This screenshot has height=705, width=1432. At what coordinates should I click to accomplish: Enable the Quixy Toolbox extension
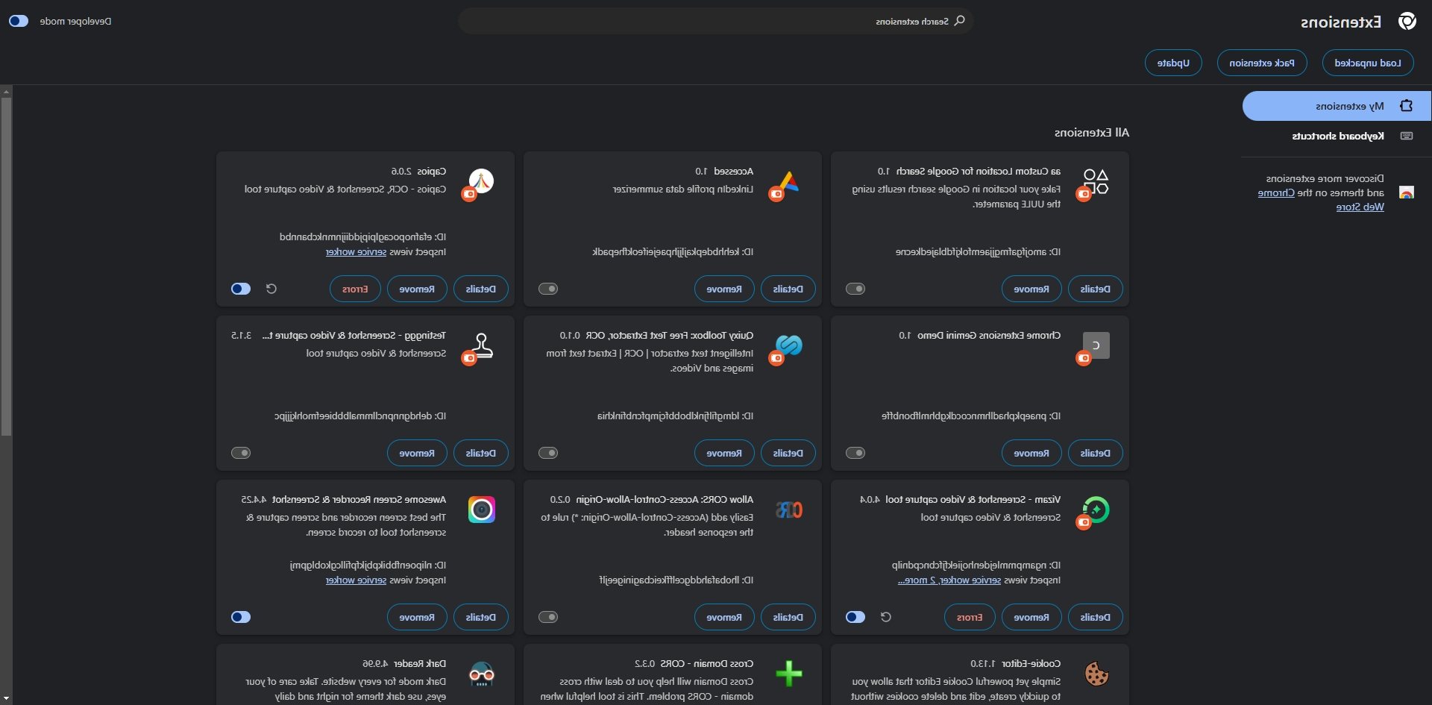548,453
